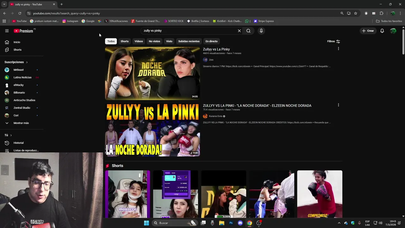Screen dimensions: 405x228
Task: Click the browser address bar URL
Action: [66, 13]
